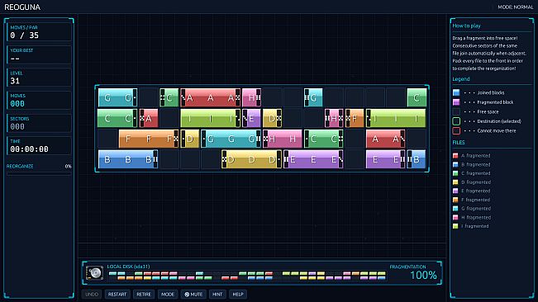Image resolution: width=538 pixels, height=302 pixels.
Task: Click the Fragmented block legend swatch
Action: (x=456, y=102)
